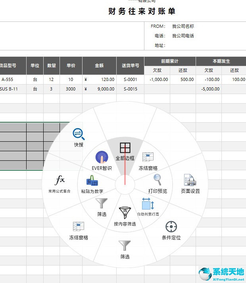Image resolution: width=246 pixels, height=283 pixels.
Task: Click cell with amount 120.00
Action: [x=100, y=79]
